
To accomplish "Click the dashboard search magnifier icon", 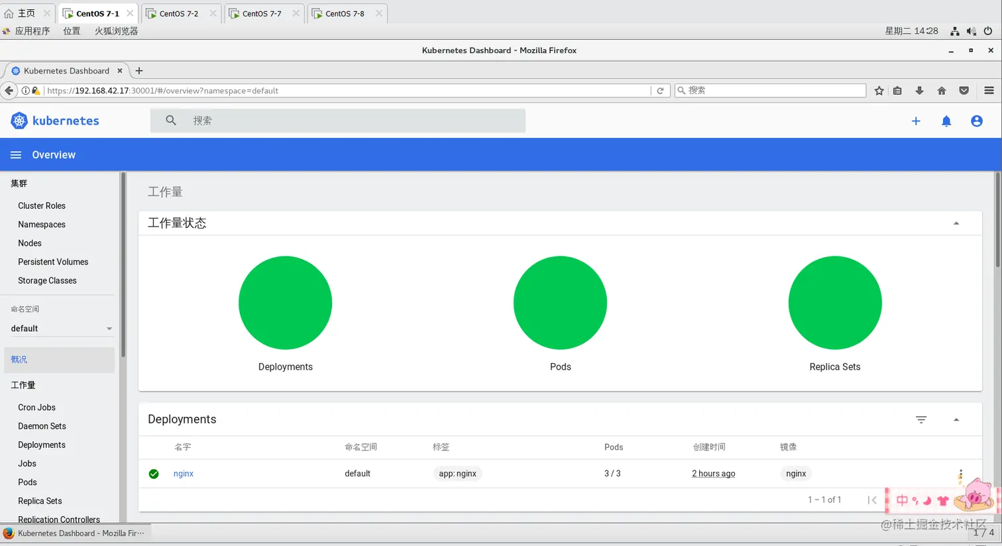I will pos(171,121).
